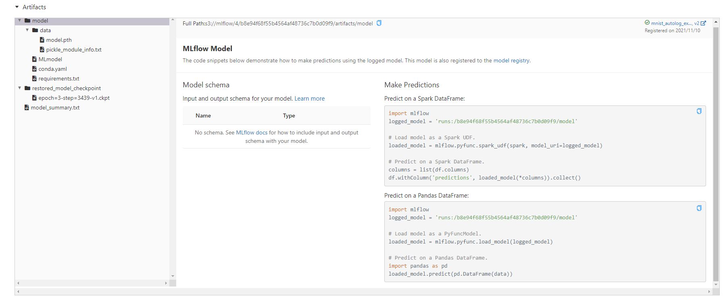Viewport: 725px width, 297px height.
Task: Click inside the Spark DataFrame code block
Action: click(545, 146)
